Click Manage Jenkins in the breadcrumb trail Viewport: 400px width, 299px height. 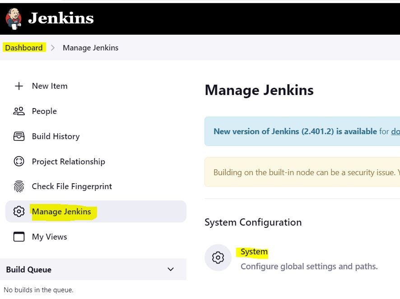point(90,47)
